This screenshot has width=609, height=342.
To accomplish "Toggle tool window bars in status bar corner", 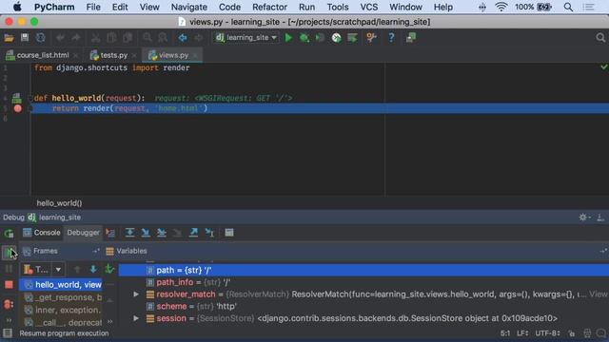I will coord(8,333).
